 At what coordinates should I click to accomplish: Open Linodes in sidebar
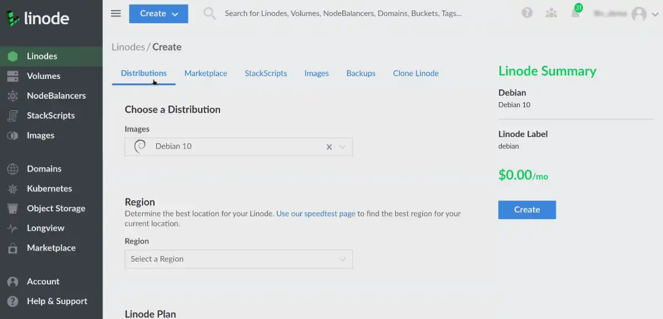pyautogui.click(x=51, y=56)
